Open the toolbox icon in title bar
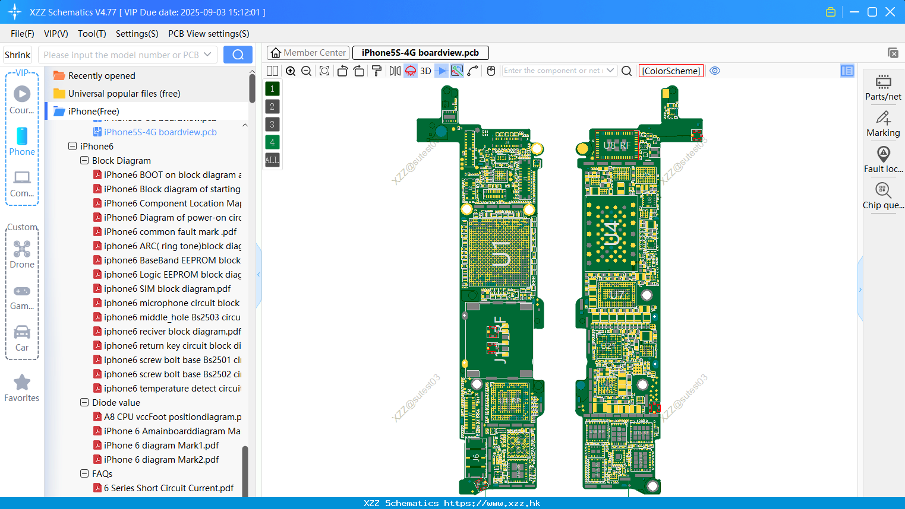 pos(831,12)
